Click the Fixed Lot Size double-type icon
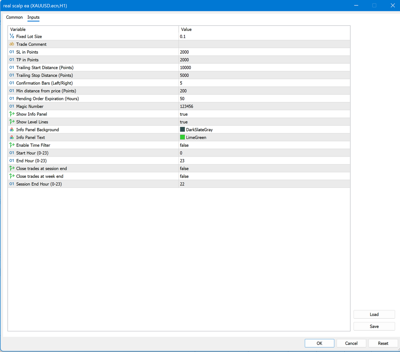Image resolution: width=400 pixels, height=352 pixels. (12, 36)
